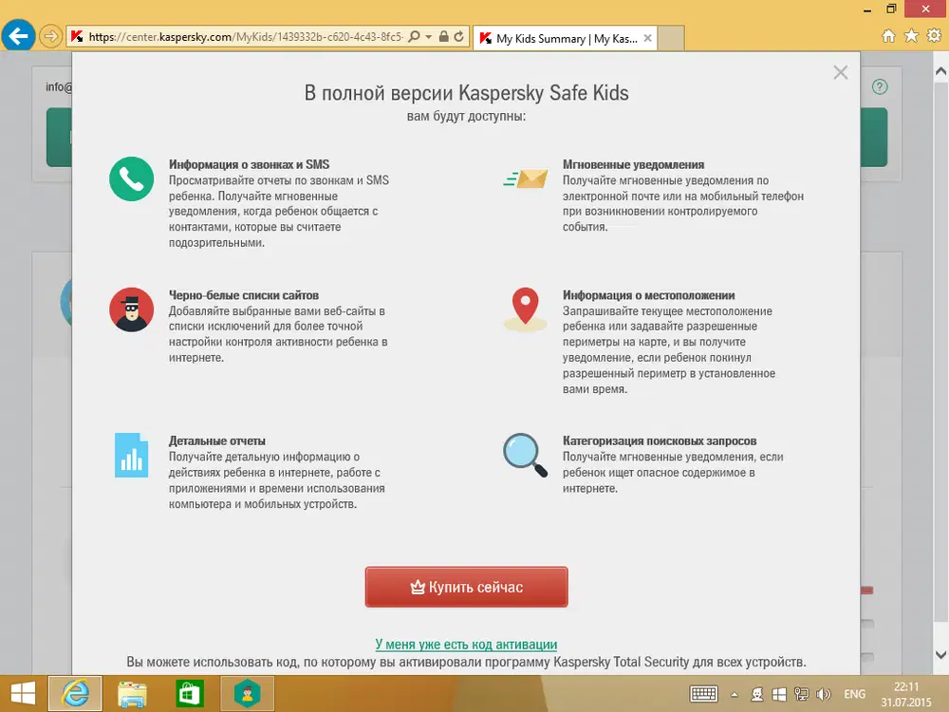
Task: Click the browser Home icon
Action: 888,36
